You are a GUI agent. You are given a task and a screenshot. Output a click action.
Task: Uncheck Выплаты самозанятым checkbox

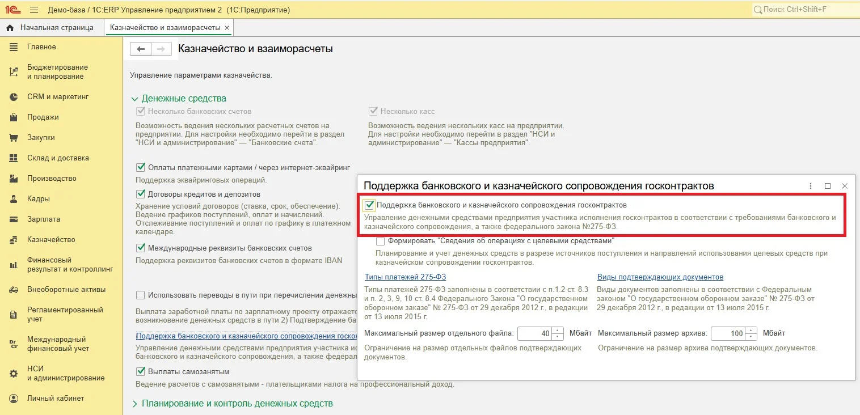[141, 372]
